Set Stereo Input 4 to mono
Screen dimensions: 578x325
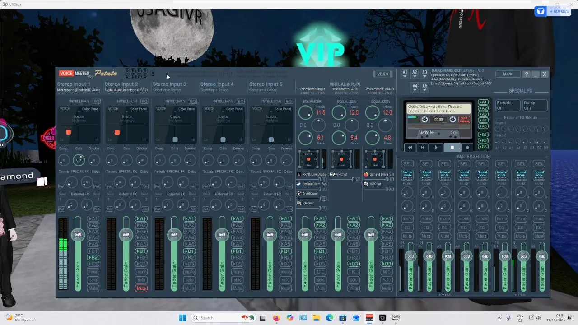[238, 272]
